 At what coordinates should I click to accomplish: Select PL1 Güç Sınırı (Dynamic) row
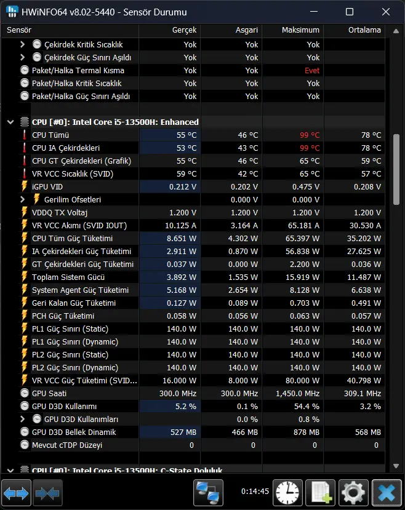coord(202,342)
